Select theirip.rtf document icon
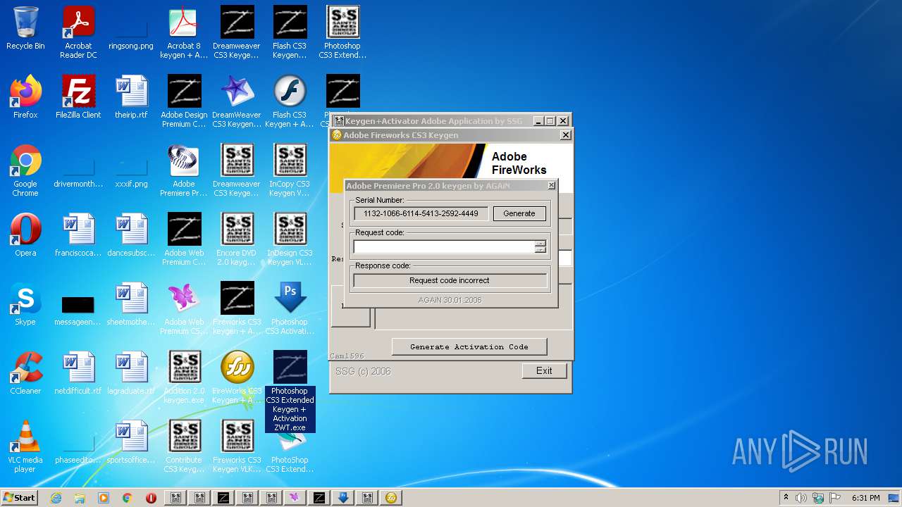This screenshot has width=902, height=507. [x=131, y=97]
